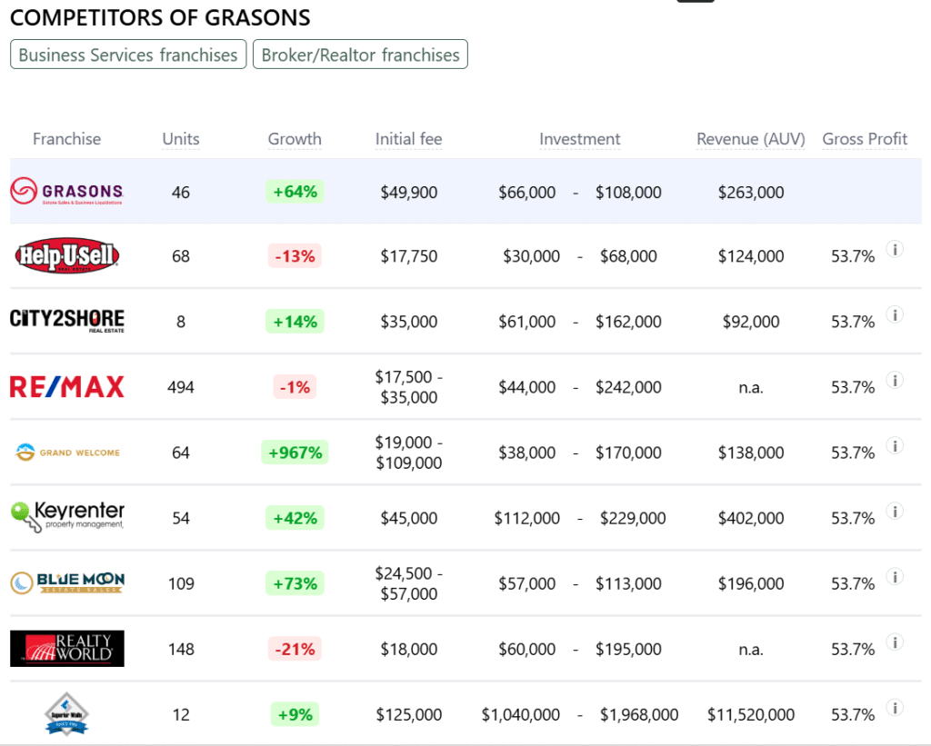Select the $242,000 investment maximum cell
Viewport: 931px width, 746px height.
(628, 388)
